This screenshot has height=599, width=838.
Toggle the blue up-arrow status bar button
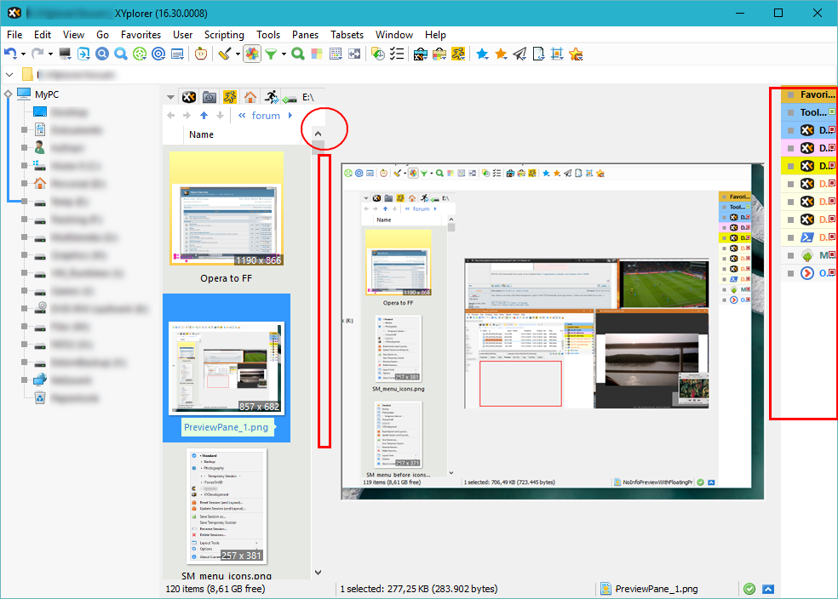pyautogui.click(x=768, y=589)
